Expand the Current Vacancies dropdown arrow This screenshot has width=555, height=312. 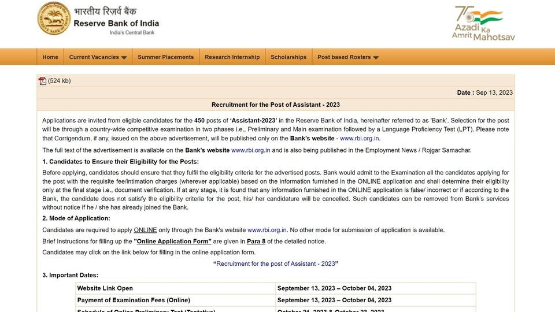click(x=124, y=57)
